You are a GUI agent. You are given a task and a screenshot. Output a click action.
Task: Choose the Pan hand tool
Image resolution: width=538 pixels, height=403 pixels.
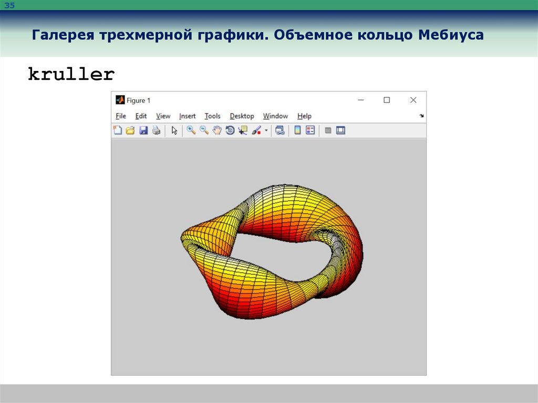point(217,130)
